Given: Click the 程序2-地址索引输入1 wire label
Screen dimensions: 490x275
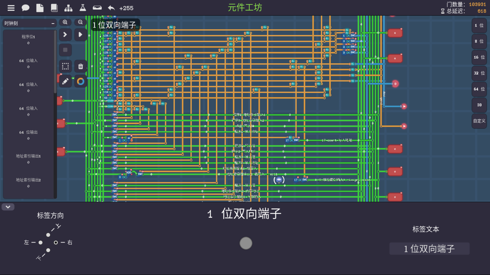Looking at the screenshot, I should (x=249, y=115).
